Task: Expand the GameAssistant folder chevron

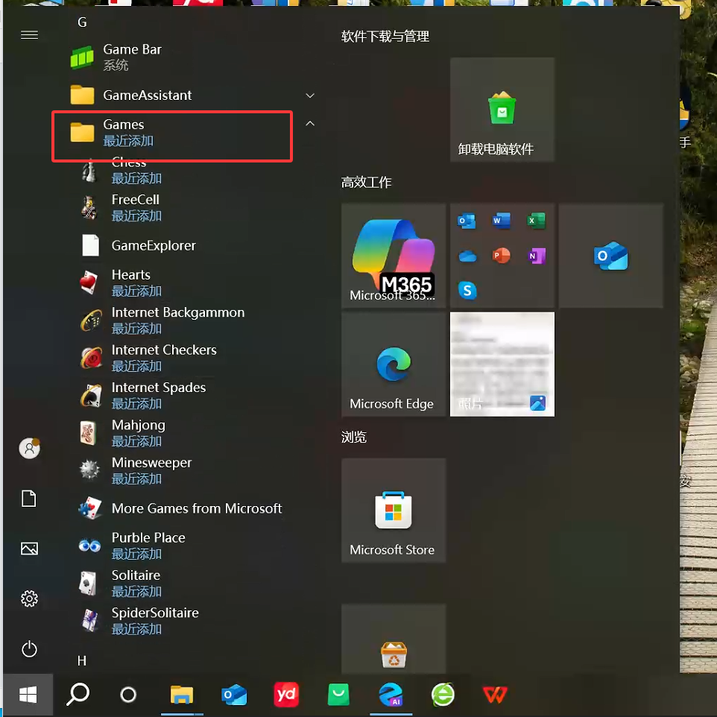Action: [x=310, y=95]
